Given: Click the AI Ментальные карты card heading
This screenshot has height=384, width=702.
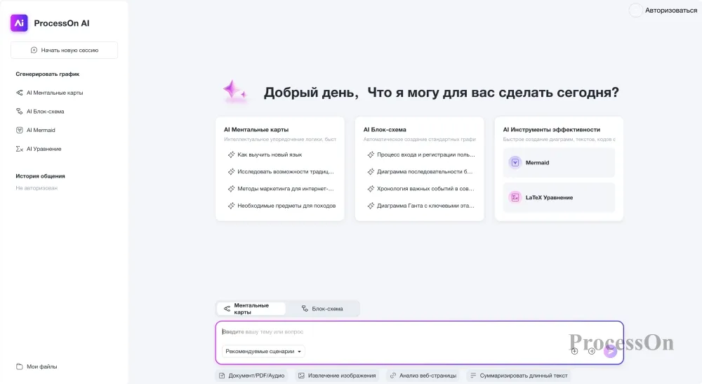Looking at the screenshot, I should pyautogui.click(x=256, y=129).
